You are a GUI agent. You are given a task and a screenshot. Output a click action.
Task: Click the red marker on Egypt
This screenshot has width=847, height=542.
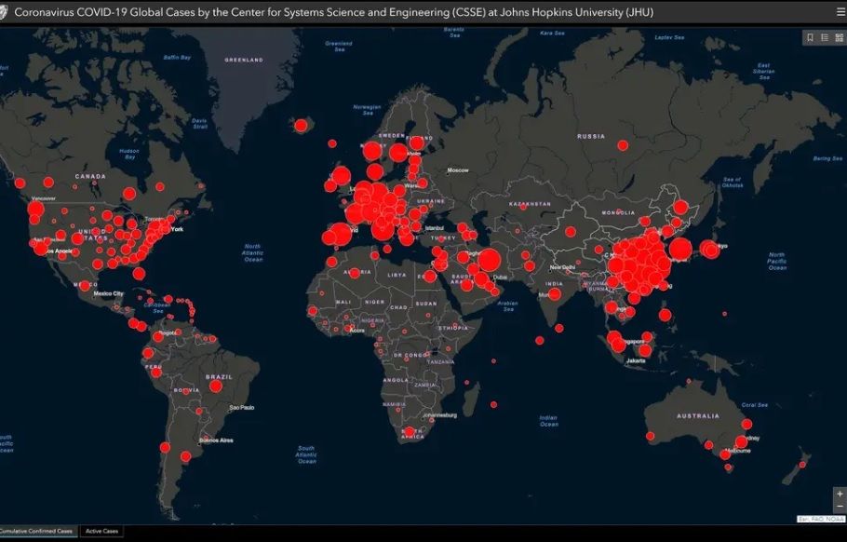coord(429,277)
